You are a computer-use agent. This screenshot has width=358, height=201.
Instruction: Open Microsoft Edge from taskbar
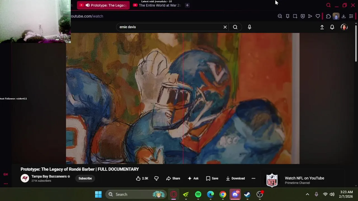[210, 194]
